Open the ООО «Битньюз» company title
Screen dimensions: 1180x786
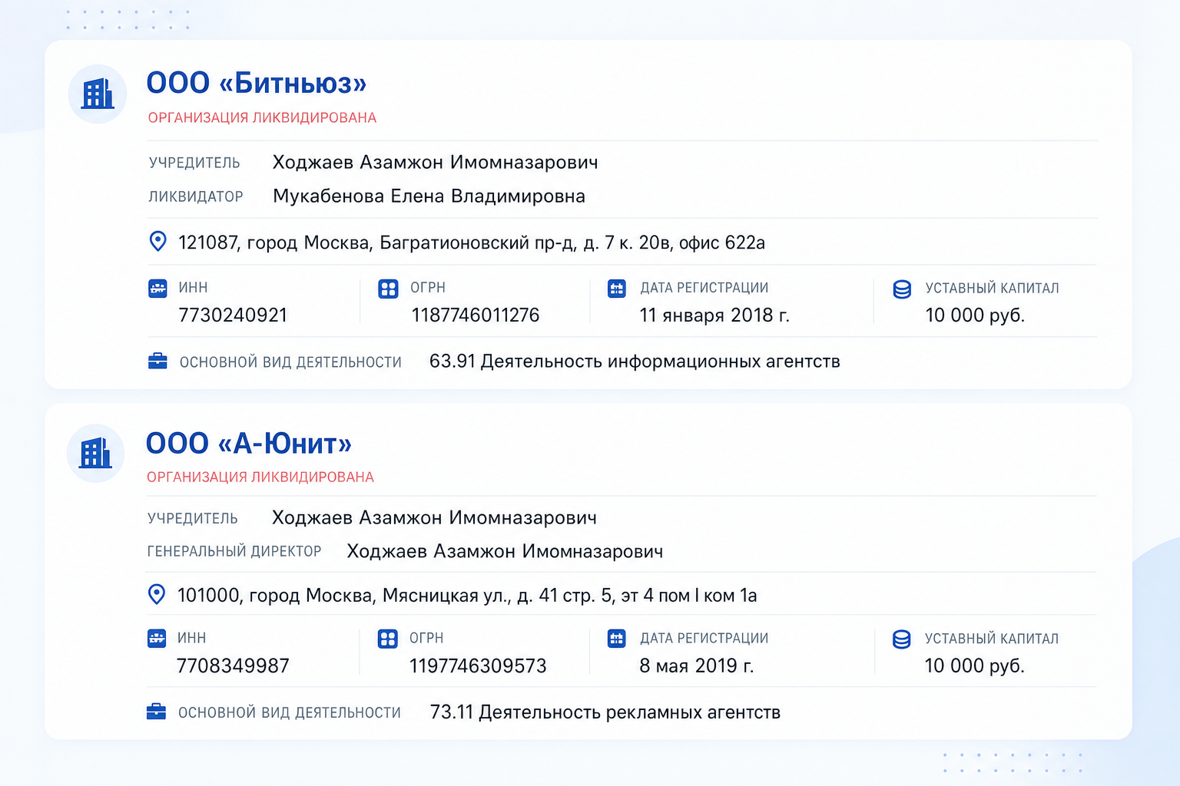point(257,83)
